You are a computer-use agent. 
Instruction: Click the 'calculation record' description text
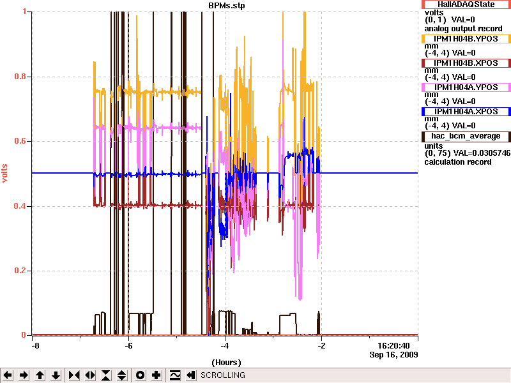(x=458, y=162)
